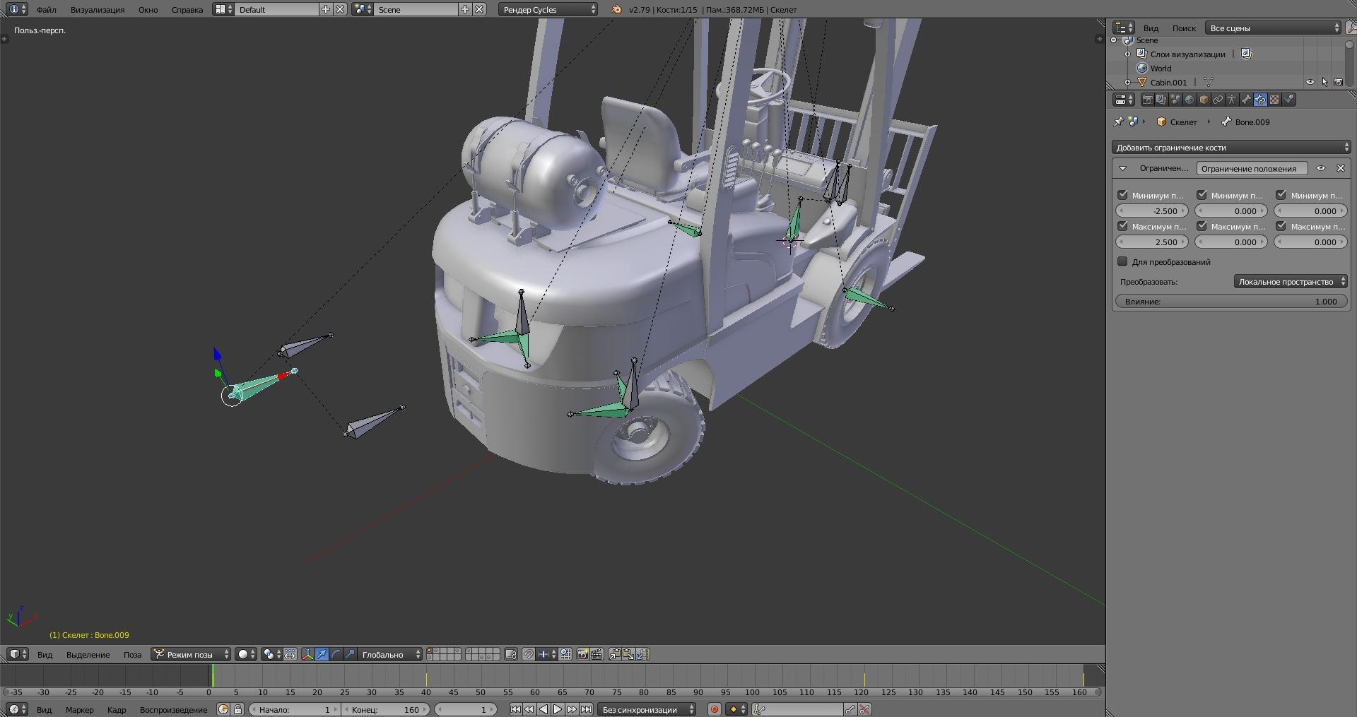Toggle the snap magnet icon
The image size is (1357, 717).
(528, 654)
